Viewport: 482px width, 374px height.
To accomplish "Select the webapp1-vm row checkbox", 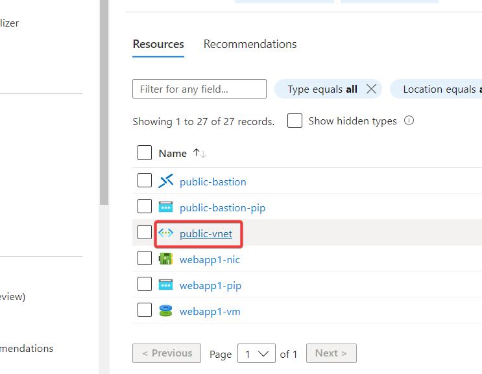I will [x=144, y=310].
